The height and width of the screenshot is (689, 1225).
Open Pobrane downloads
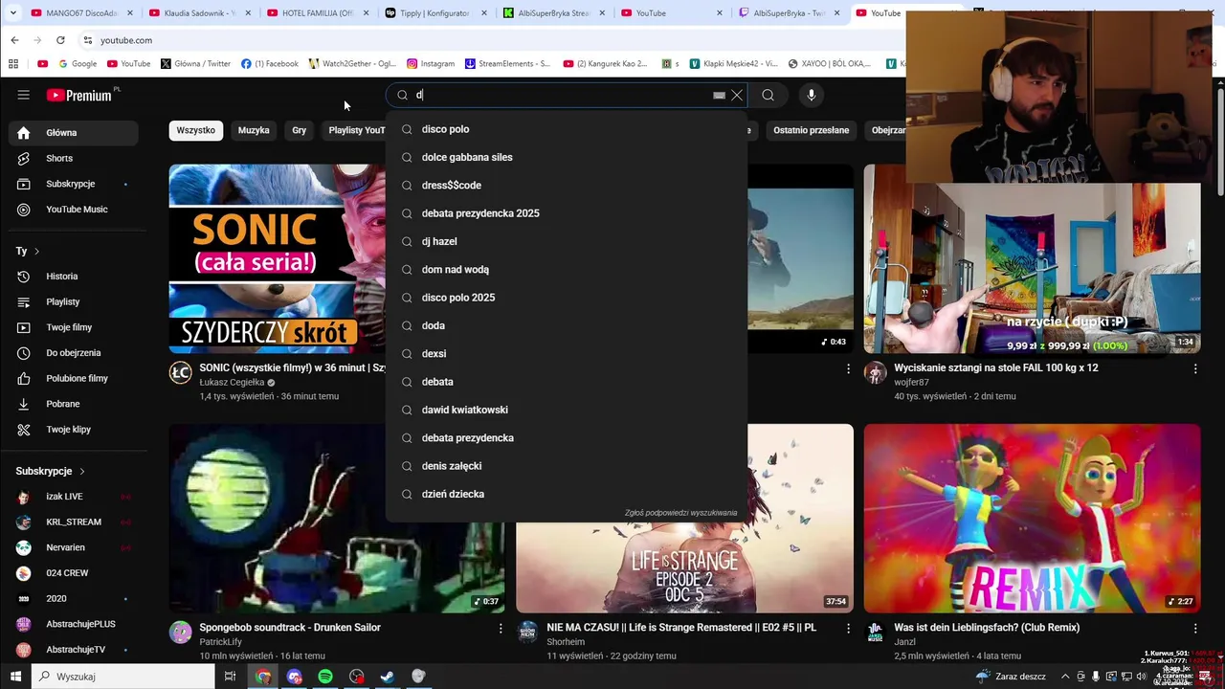click(74, 404)
